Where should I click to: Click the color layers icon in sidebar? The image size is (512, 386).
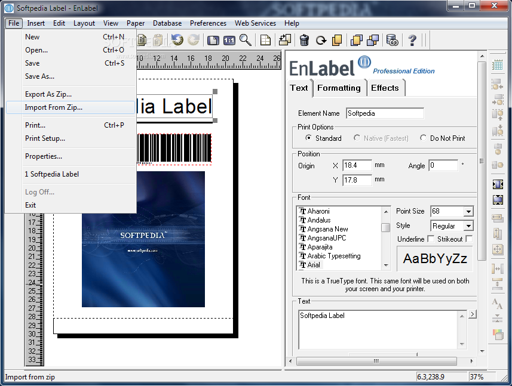click(x=498, y=335)
